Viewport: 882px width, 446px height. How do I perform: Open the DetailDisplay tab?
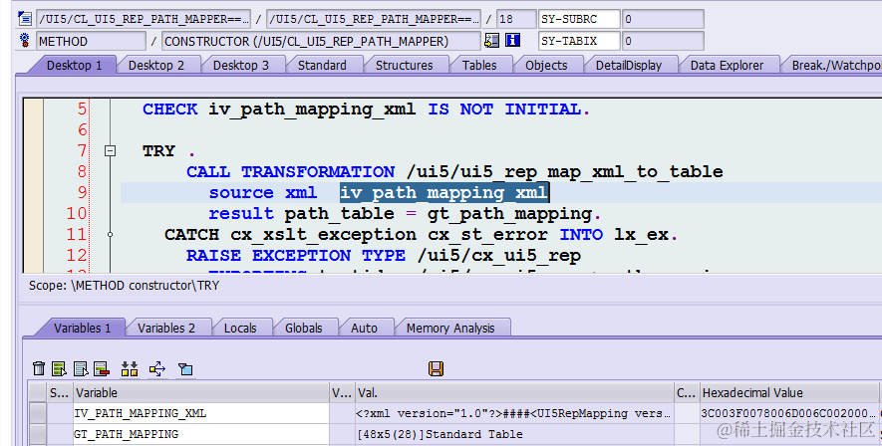629,65
